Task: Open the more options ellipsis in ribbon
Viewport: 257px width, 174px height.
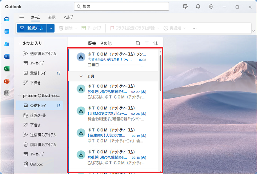Action: pyautogui.click(x=195, y=28)
